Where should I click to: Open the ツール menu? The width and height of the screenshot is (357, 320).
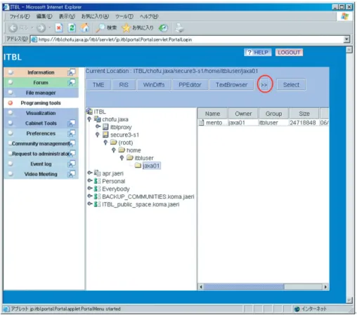click(x=124, y=16)
